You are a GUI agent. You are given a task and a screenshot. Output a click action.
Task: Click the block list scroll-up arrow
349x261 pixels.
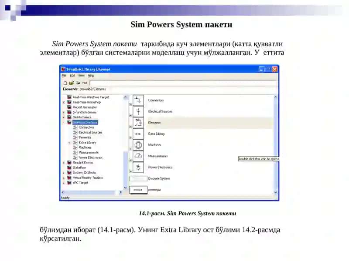pyautogui.click(x=276, y=97)
